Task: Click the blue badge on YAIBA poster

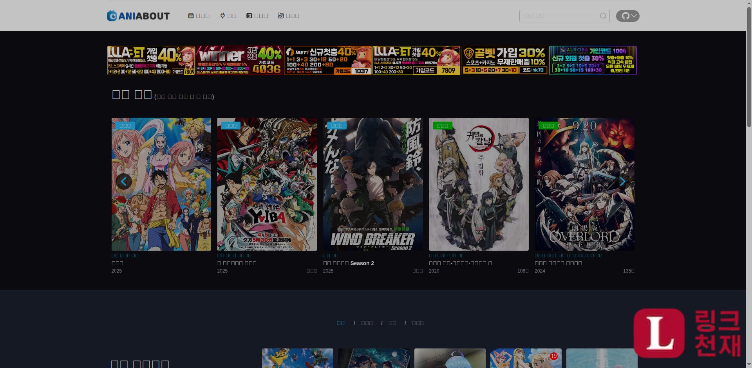Action: [231, 126]
